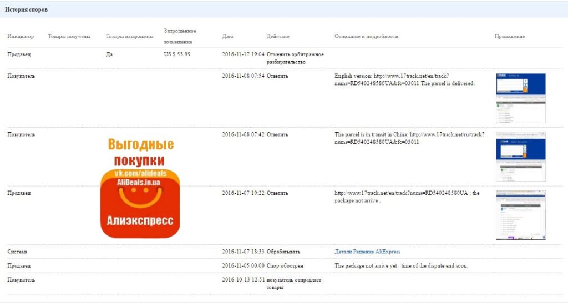This screenshot has width=568, height=306.
Task: Select the date '2016-10-13 12:51'
Action: tap(243, 280)
